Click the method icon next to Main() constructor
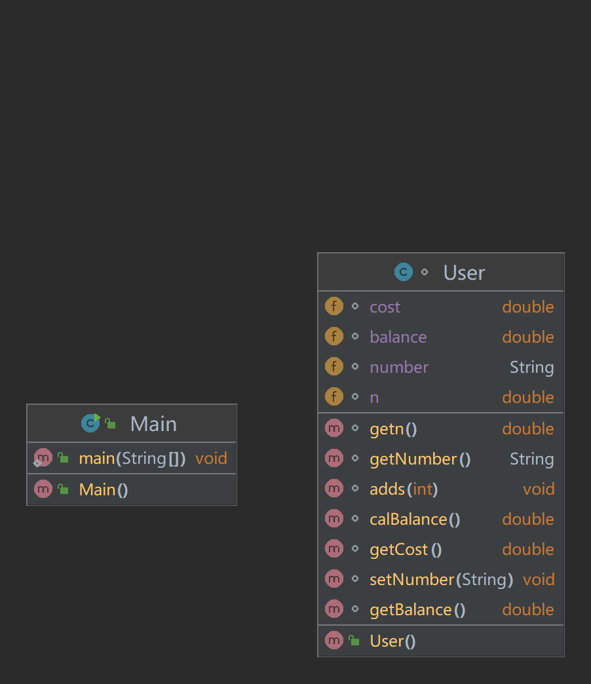 click(43, 489)
